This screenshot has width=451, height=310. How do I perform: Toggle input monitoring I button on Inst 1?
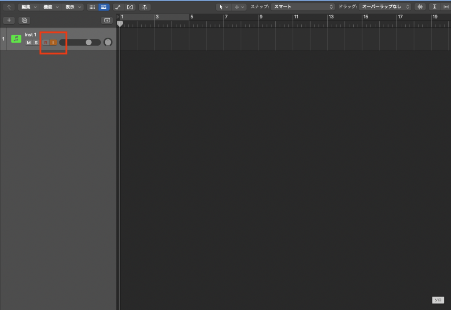[53, 43]
